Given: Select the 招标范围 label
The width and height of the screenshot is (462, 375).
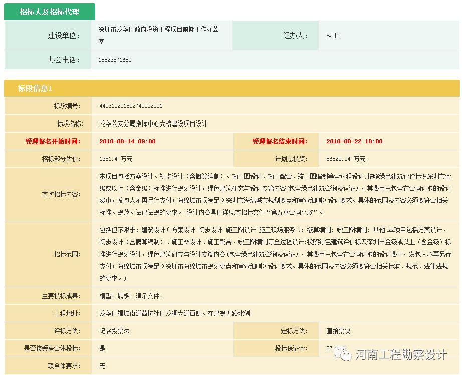Looking at the screenshot, I should point(67,254).
